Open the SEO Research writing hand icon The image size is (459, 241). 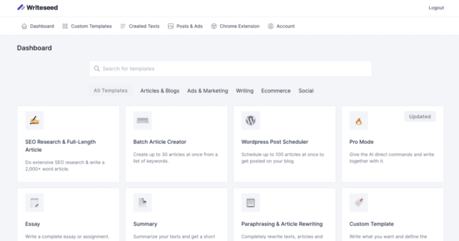pyautogui.click(x=35, y=120)
